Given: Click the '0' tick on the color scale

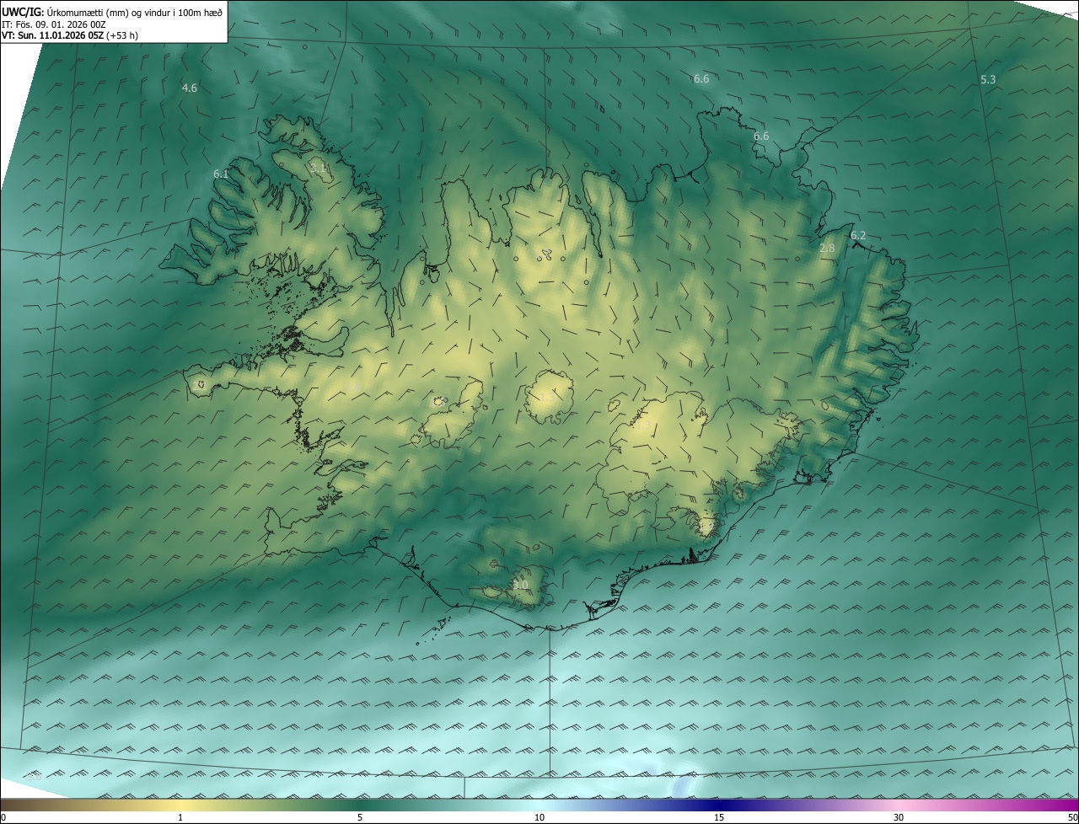Looking at the screenshot, I should [x=3, y=817].
